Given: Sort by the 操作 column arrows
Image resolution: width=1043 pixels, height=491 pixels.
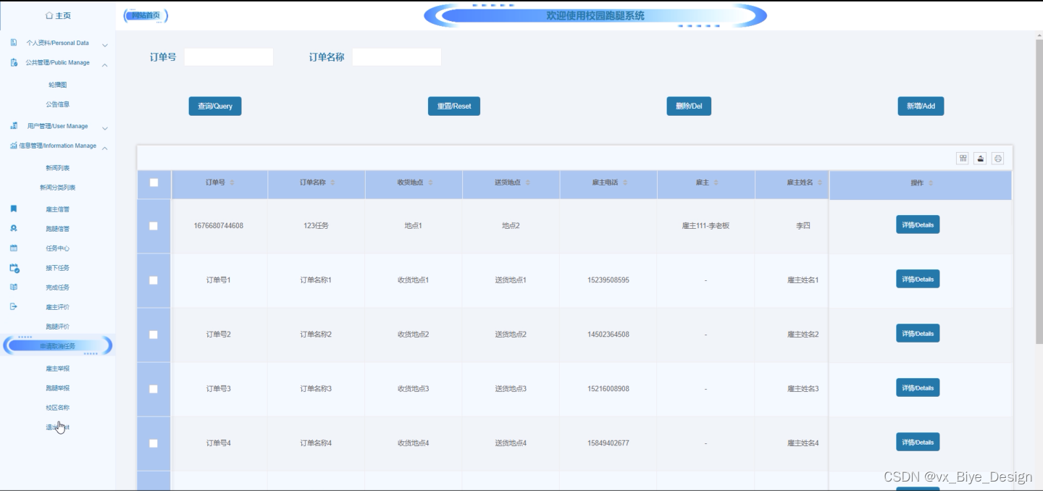Looking at the screenshot, I should coord(931,182).
